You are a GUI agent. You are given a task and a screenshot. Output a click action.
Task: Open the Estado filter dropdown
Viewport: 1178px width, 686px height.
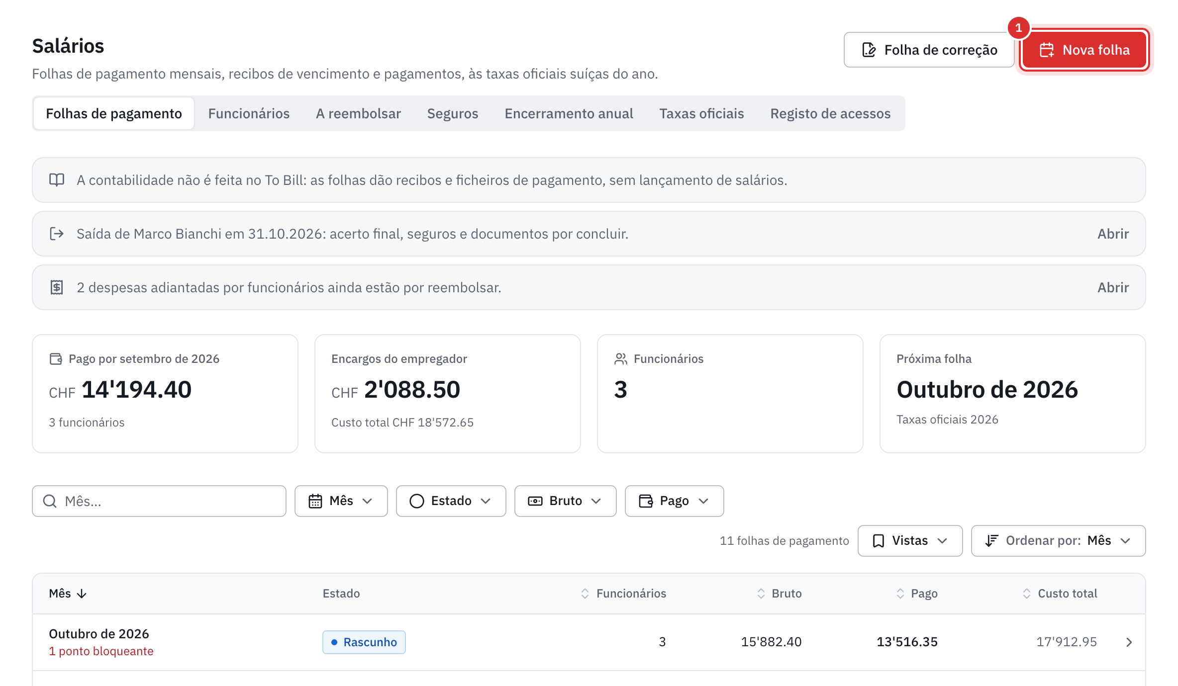click(451, 501)
